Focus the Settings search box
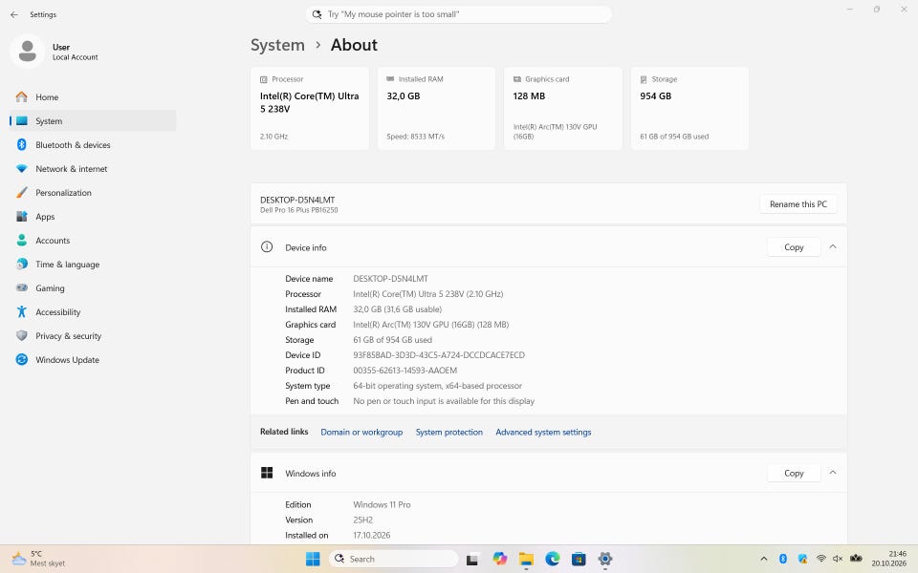The width and height of the screenshot is (918, 573). 458,14
